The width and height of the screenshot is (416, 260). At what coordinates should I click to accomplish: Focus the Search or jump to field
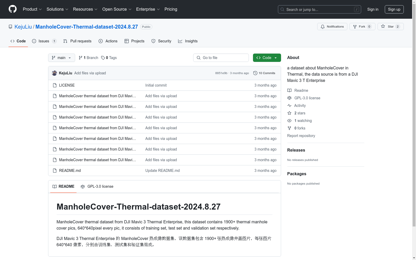tap(320, 9)
